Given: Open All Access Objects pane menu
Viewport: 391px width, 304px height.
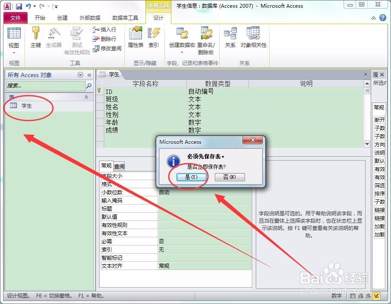Looking at the screenshot, I should click(x=80, y=75).
